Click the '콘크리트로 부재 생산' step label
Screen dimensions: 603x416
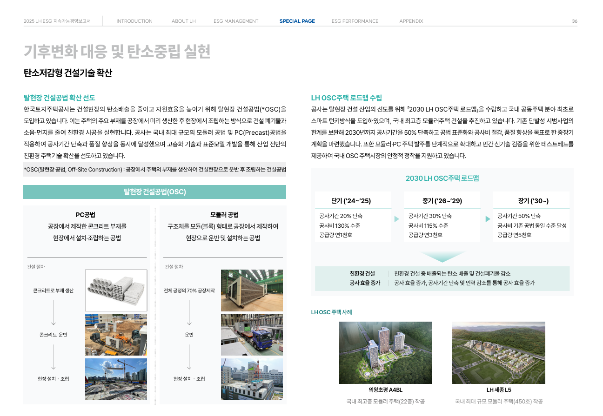pos(54,291)
